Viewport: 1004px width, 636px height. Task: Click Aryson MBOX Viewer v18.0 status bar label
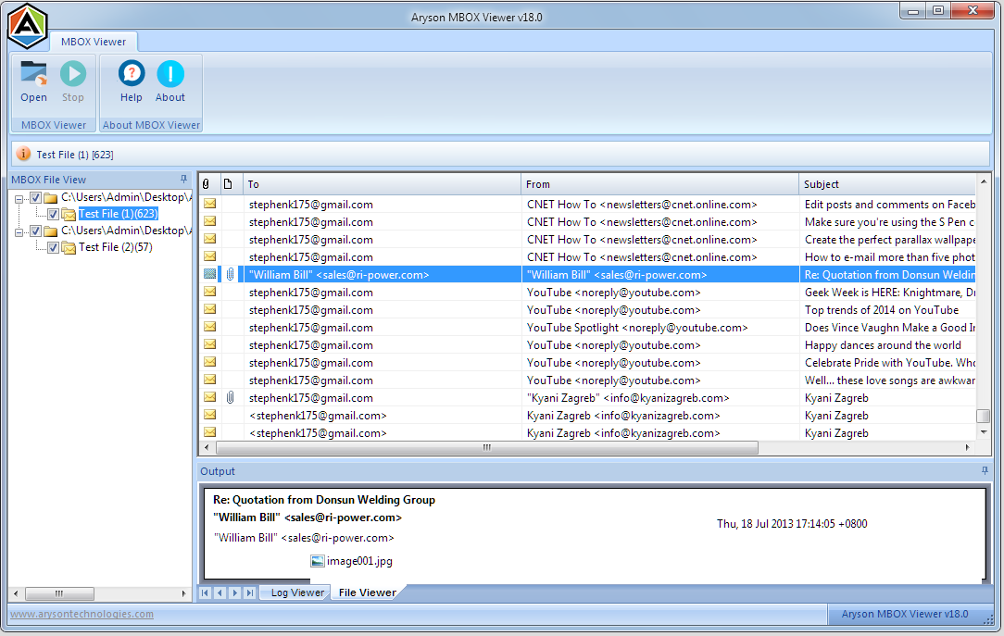[x=905, y=614]
